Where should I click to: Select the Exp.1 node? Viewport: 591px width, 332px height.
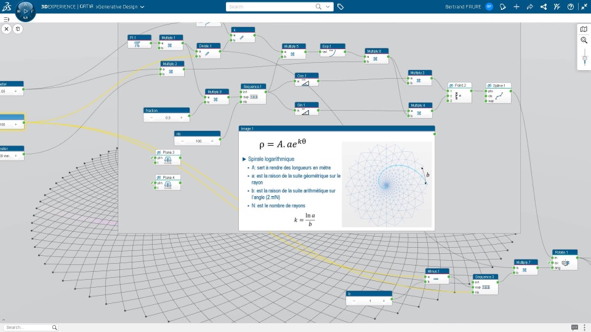pyautogui.click(x=332, y=50)
